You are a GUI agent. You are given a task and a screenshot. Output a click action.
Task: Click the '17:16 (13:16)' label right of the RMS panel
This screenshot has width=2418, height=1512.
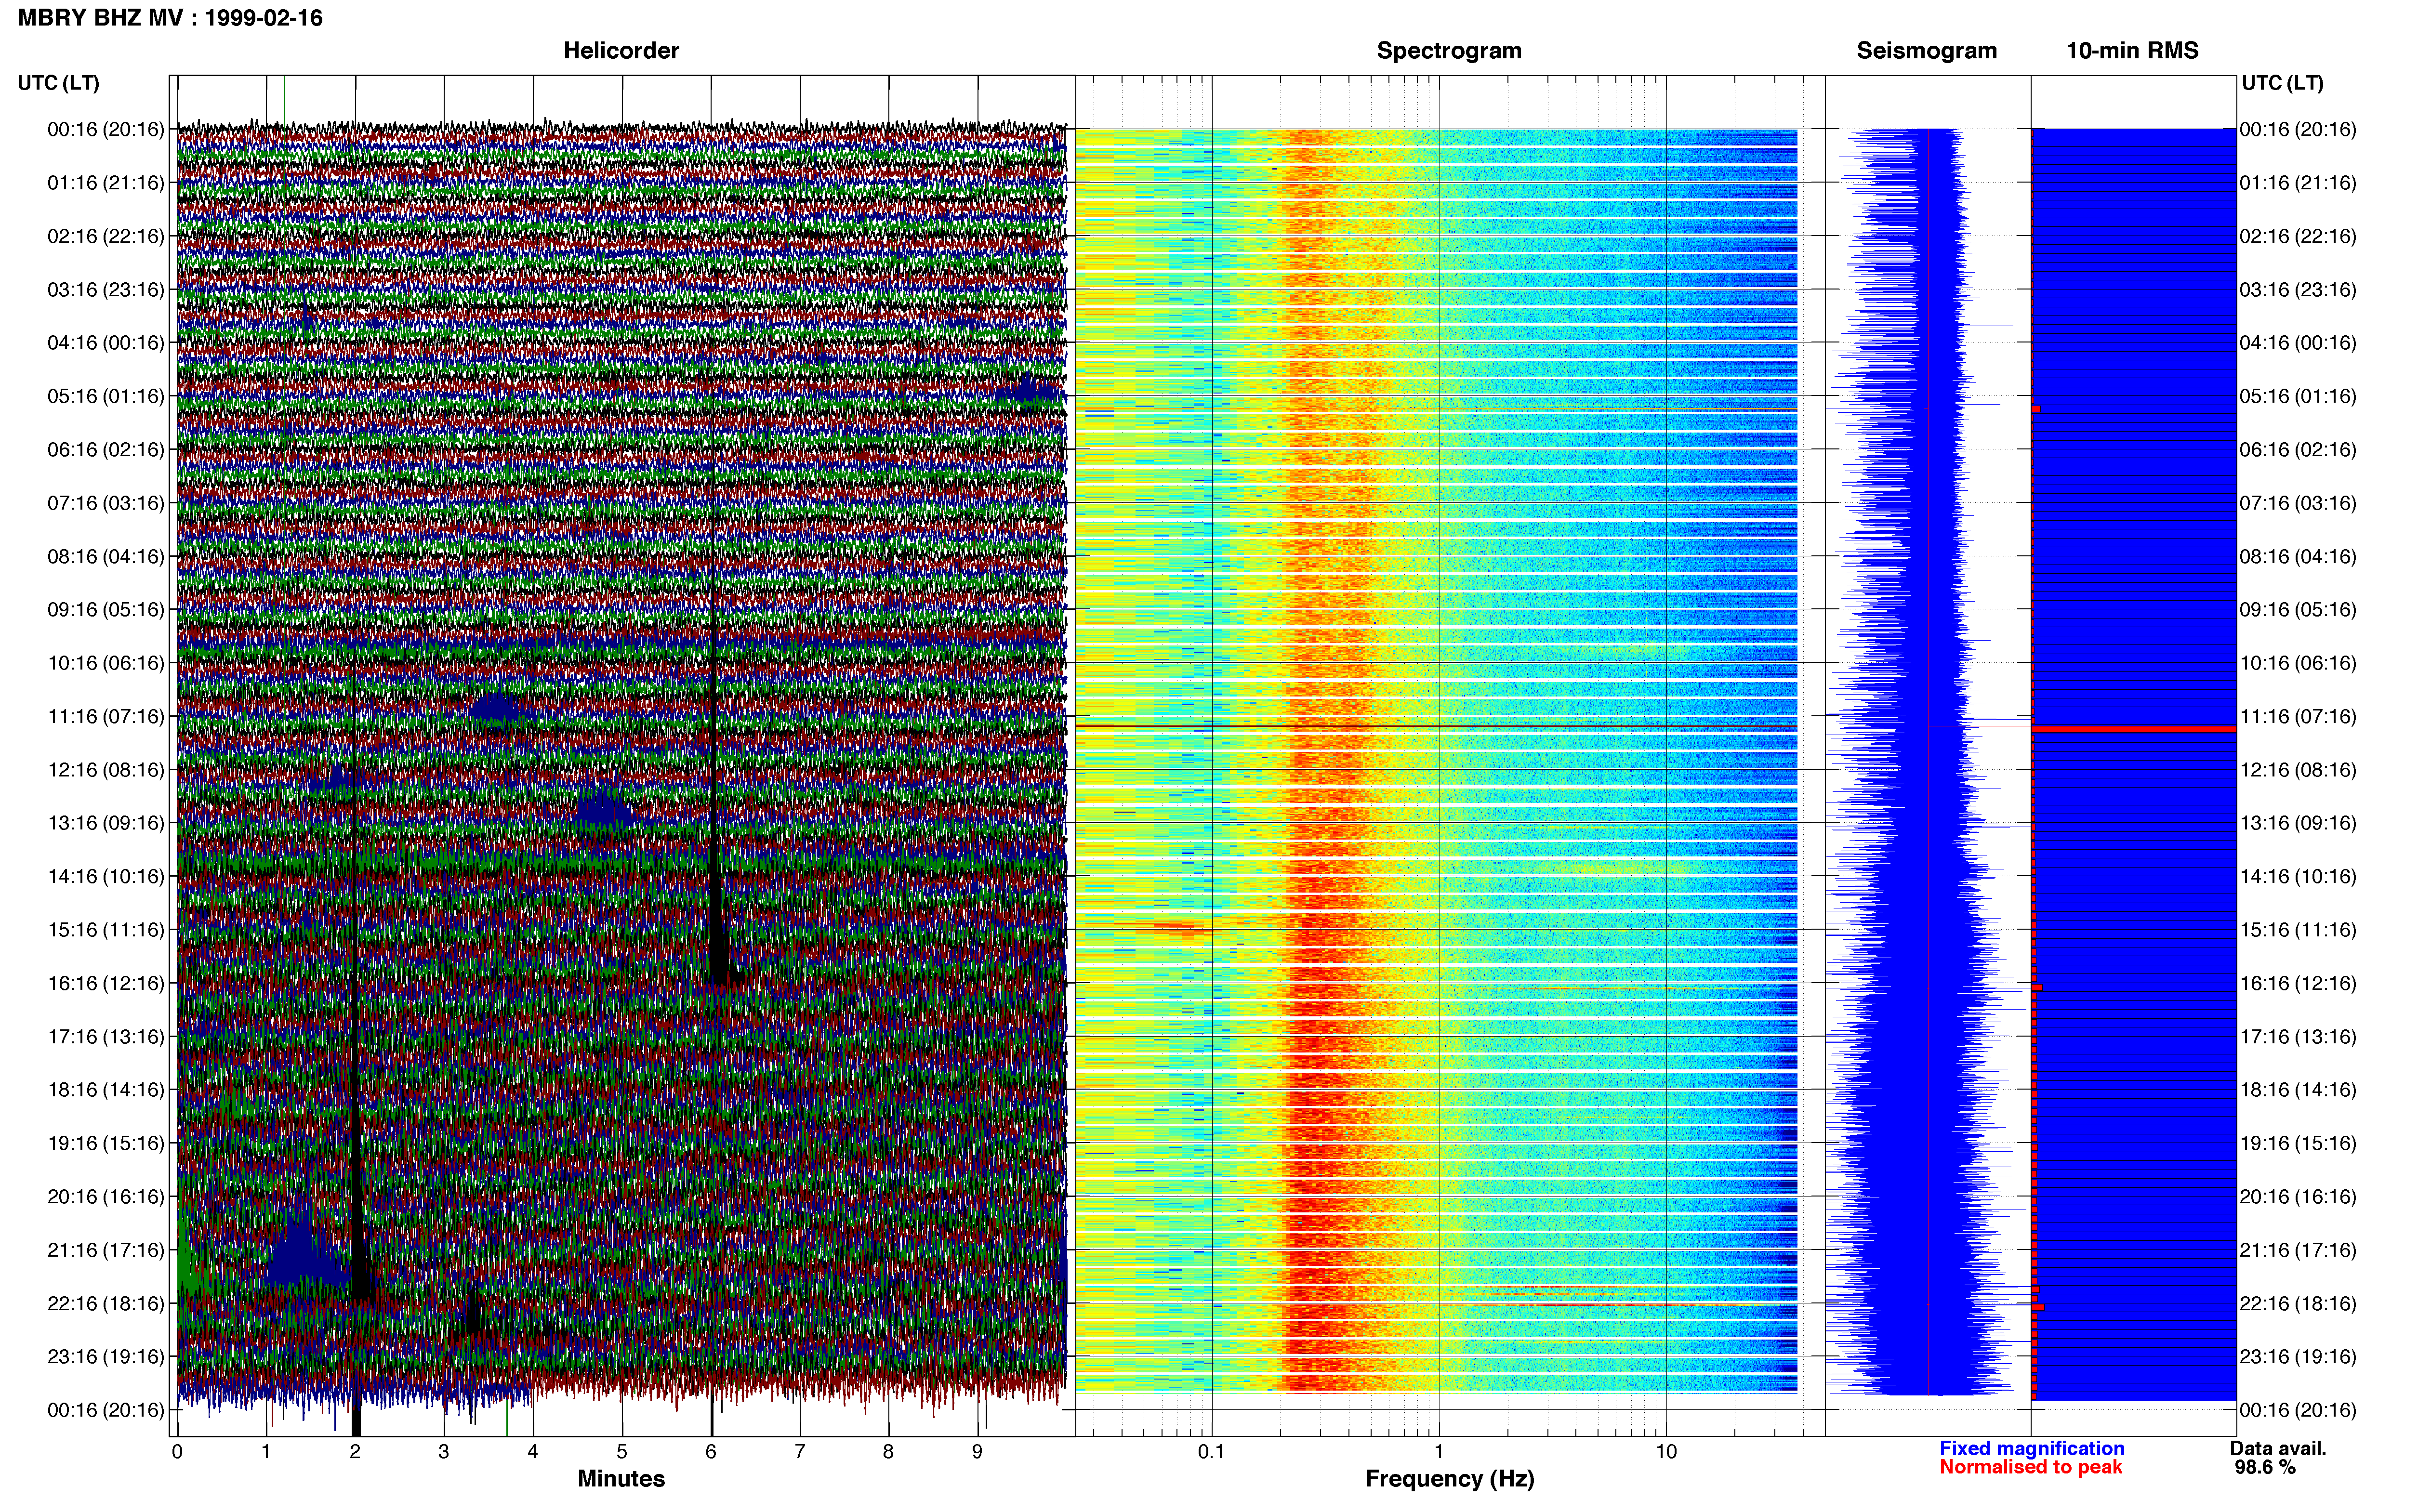2298,1037
